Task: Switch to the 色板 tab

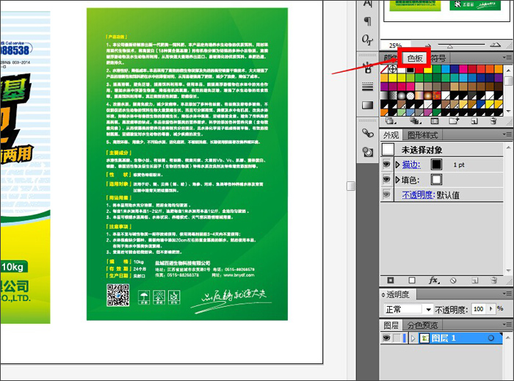Action: (x=415, y=58)
